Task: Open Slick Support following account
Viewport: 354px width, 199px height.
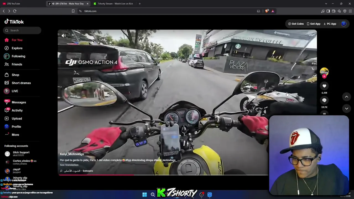Action: coord(21,154)
